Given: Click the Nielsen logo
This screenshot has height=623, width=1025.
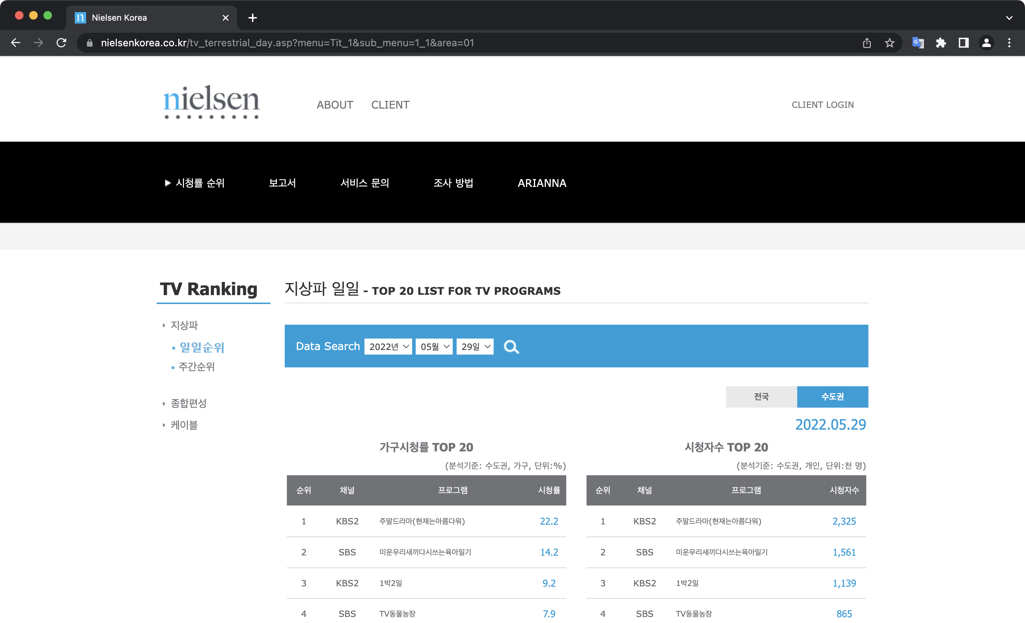Looking at the screenshot, I should 211,102.
